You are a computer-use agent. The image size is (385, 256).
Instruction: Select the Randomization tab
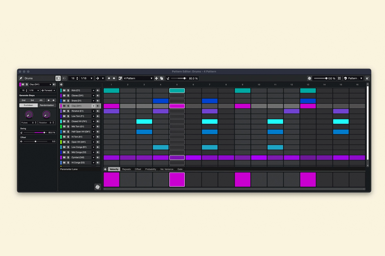coord(47,105)
